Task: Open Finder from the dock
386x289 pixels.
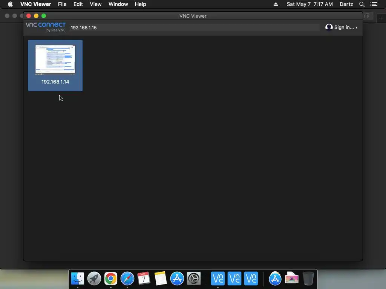Action: 78,278
